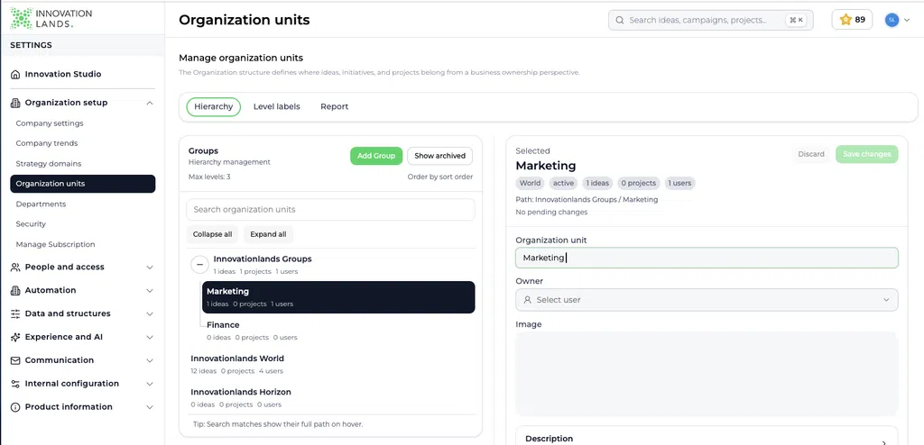Click the 1 ideas chip
This screenshot has width=924, height=445.
click(x=597, y=183)
